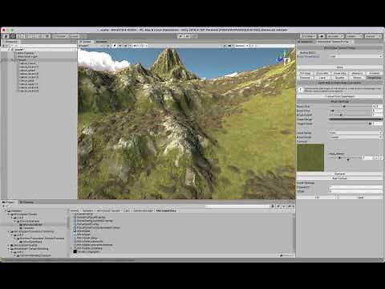Open the Account dropdown
The width and height of the screenshot is (385, 289).
point(335,36)
